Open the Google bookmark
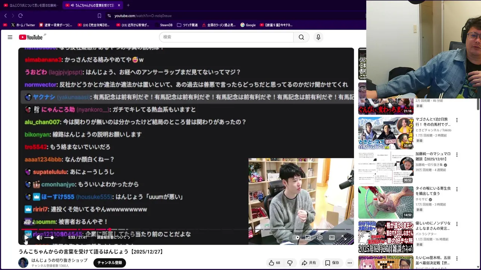This screenshot has width=481, height=270. coord(248,25)
